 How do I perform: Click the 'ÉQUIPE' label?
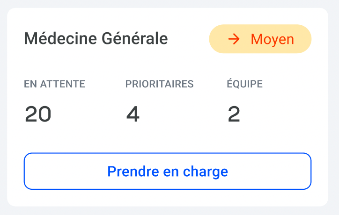[244, 84]
